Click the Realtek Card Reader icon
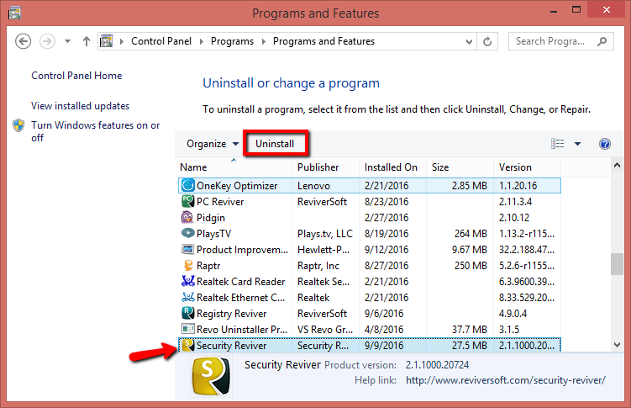Image resolution: width=631 pixels, height=408 pixels. (x=187, y=281)
